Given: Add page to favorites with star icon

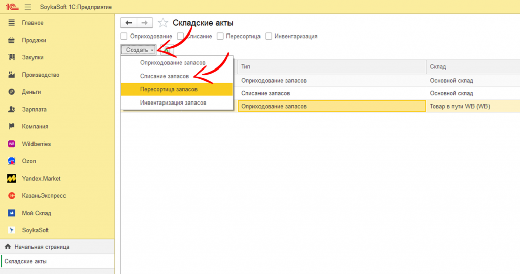Looking at the screenshot, I should [162, 23].
